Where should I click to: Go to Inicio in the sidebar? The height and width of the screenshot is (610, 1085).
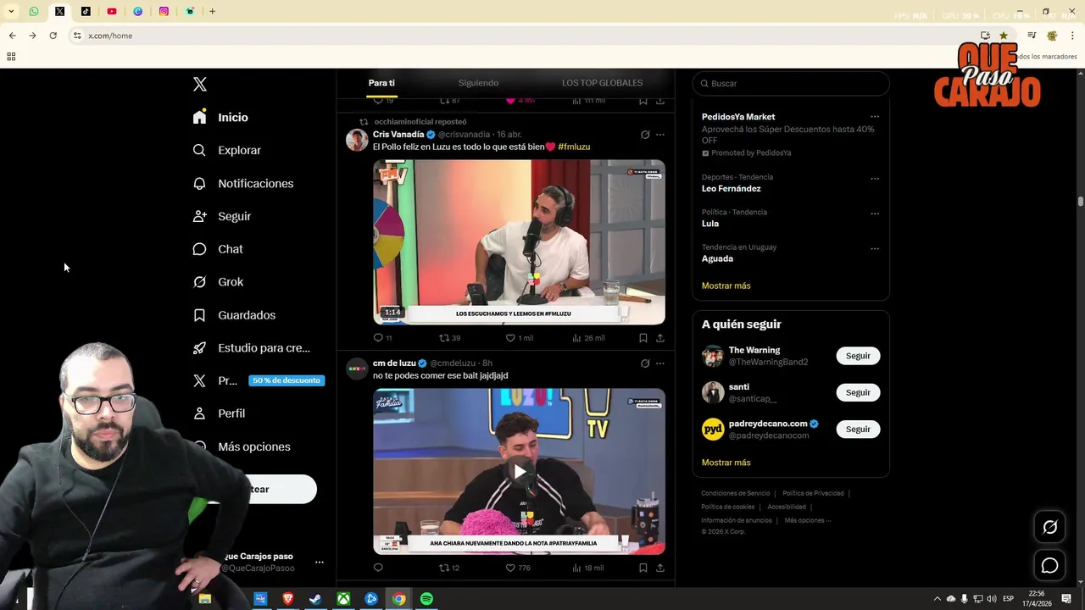pos(220,117)
